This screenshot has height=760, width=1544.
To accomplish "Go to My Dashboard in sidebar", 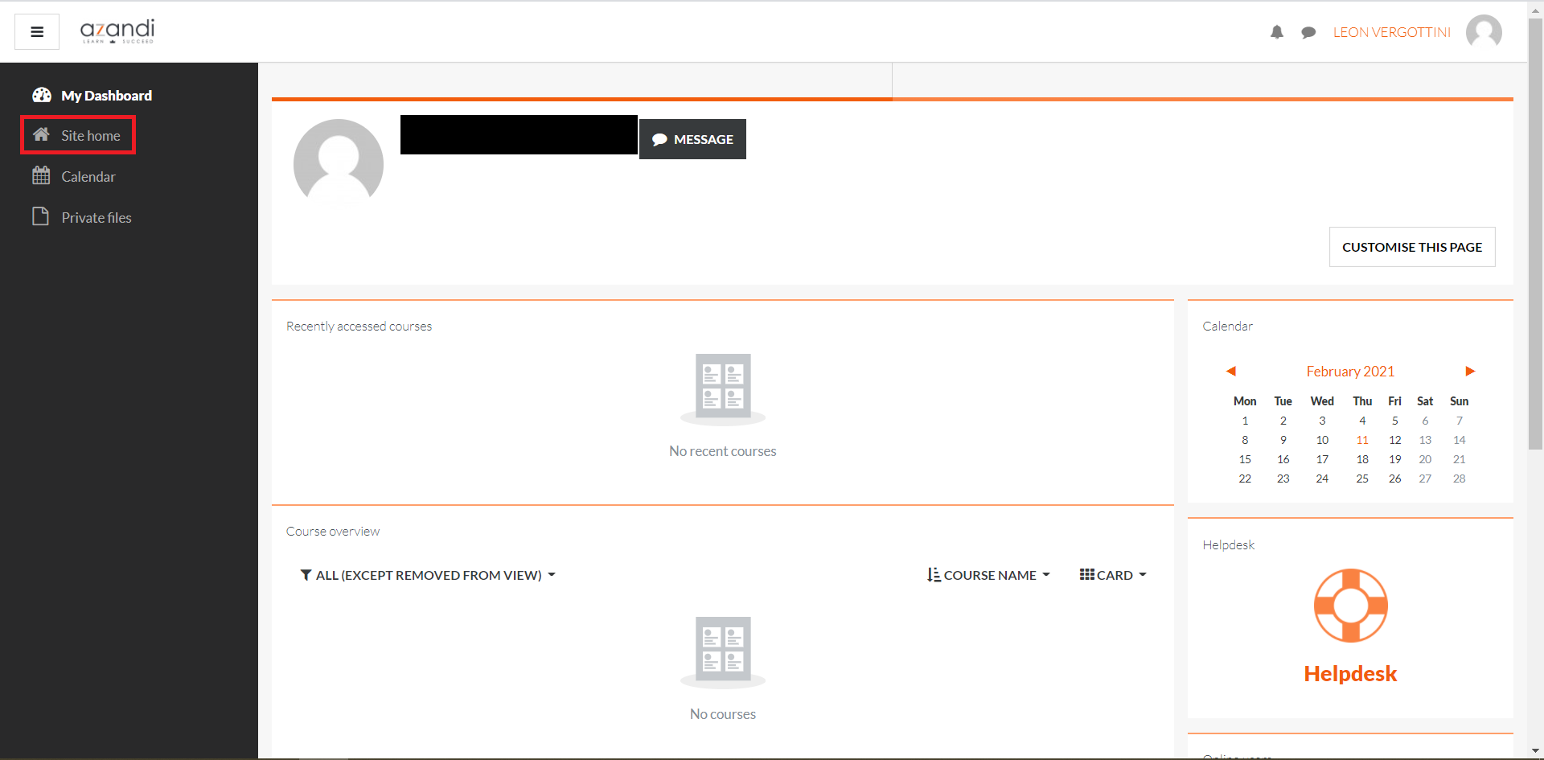I will coord(92,95).
